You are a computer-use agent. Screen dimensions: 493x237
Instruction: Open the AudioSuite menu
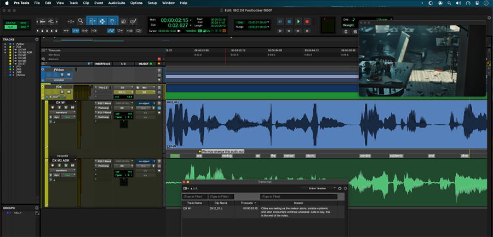coord(116,3)
